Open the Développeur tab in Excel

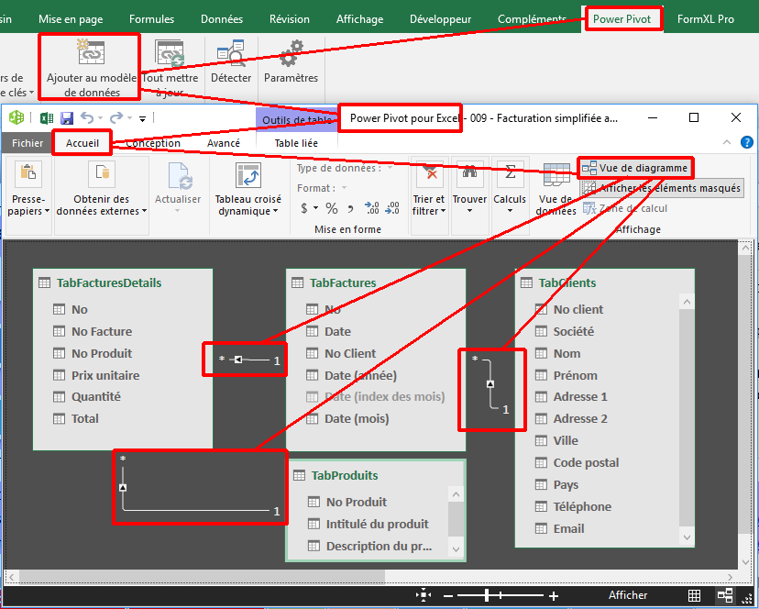[441, 19]
